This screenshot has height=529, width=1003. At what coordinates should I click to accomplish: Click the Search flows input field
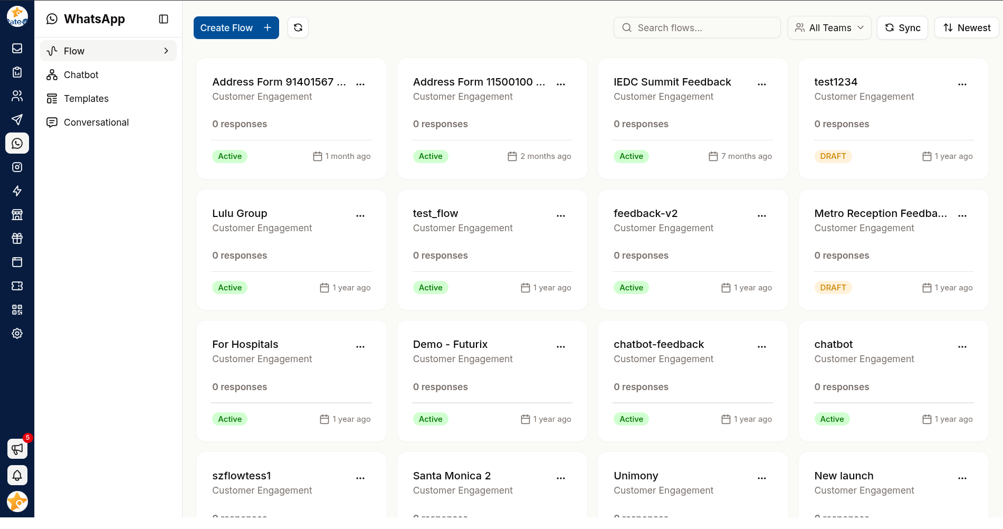tap(697, 28)
